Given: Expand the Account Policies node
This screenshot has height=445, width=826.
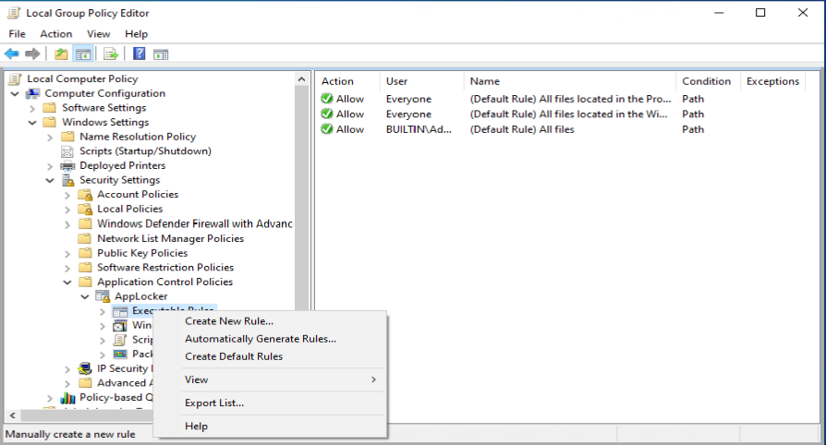Looking at the screenshot, I should tap(67, 195).
